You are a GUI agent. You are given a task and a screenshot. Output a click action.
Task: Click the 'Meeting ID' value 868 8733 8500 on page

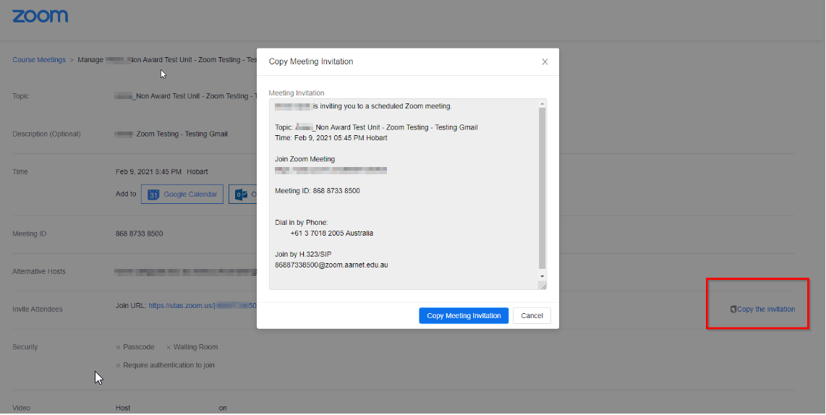139,234
